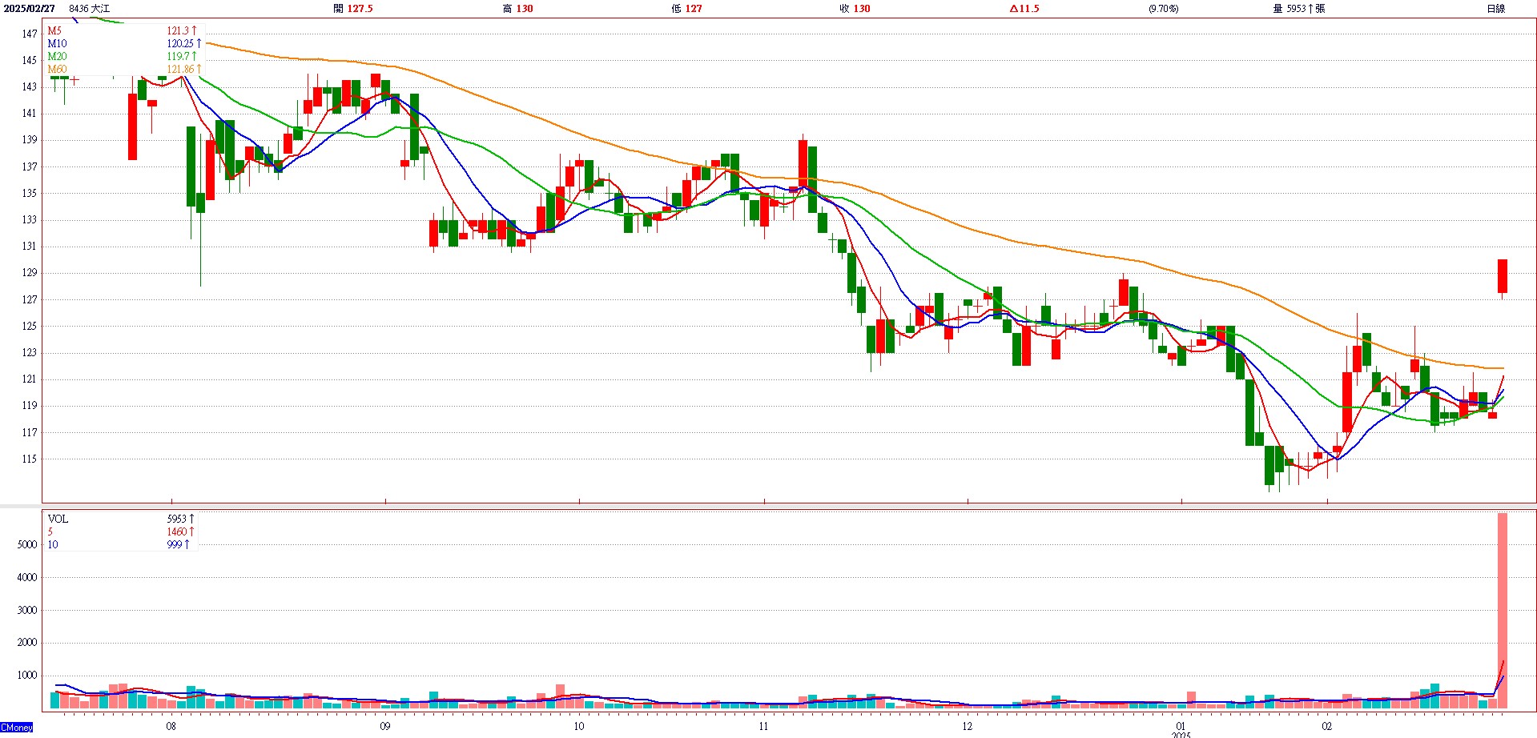The width and height of the screenshot is (1537, 738).
Task: Click the 11 month marker on time axis
Action: pyautogui.click(x=763, y=726)
